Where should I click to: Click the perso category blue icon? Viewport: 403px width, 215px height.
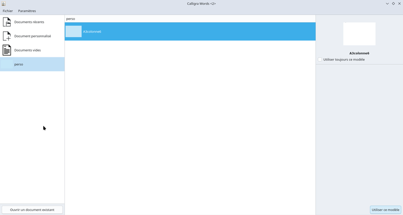(7, 64)
